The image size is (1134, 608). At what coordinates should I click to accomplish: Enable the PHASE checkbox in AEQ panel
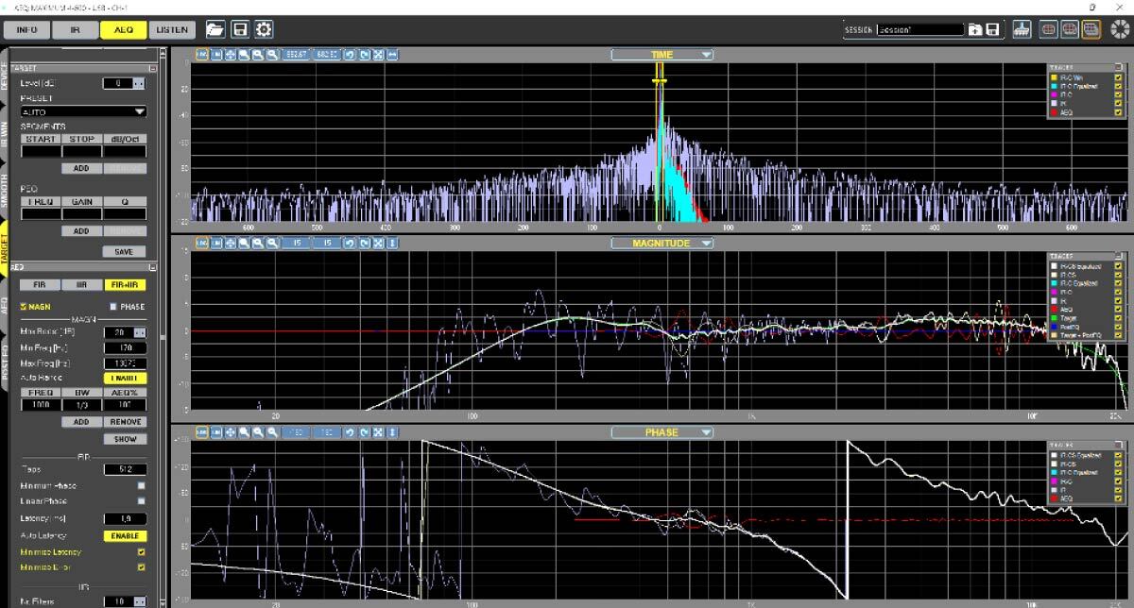113,307
